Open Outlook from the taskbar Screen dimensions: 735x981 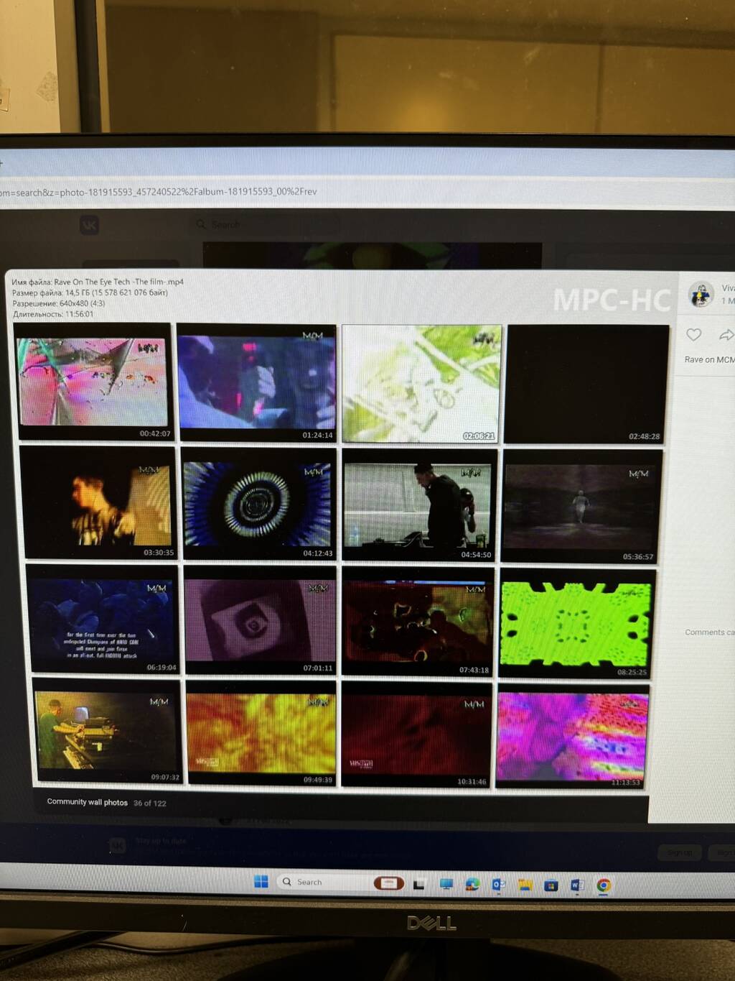(498, 885)
